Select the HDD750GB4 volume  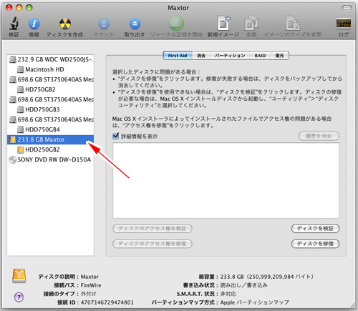[x=51, y=129]
